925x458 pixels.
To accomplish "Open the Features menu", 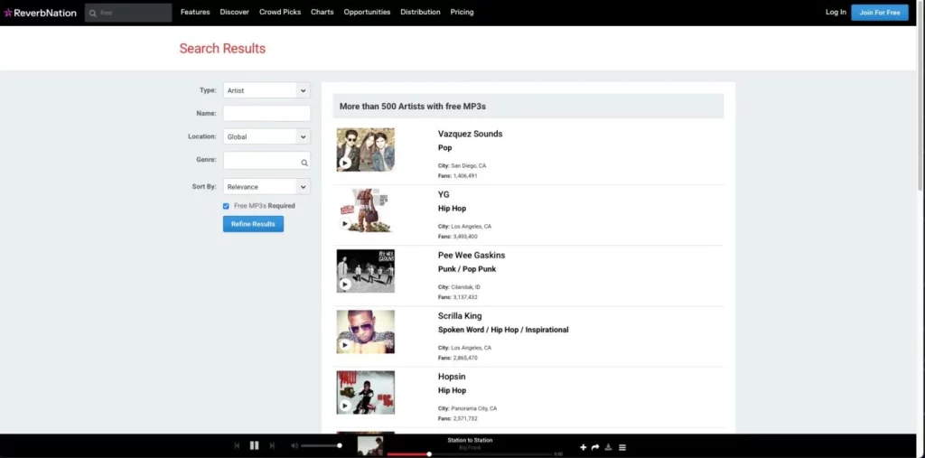I will click(x=195, y=12).
